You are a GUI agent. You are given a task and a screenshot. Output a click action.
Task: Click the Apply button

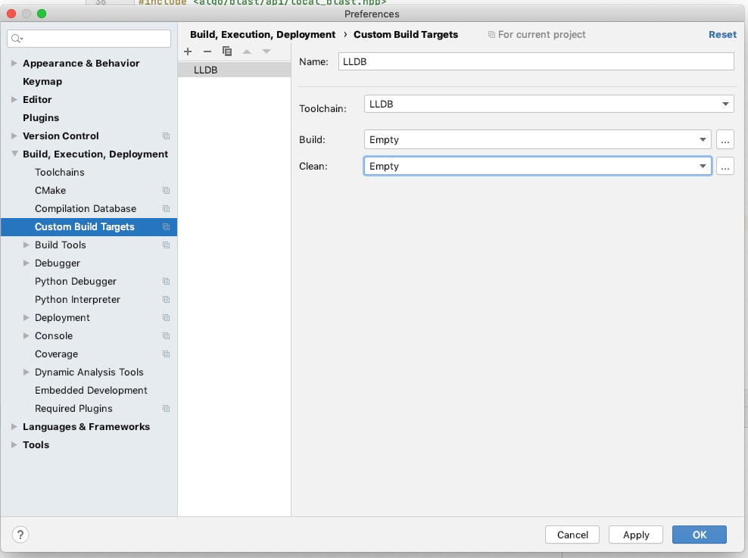click(636, 535)
